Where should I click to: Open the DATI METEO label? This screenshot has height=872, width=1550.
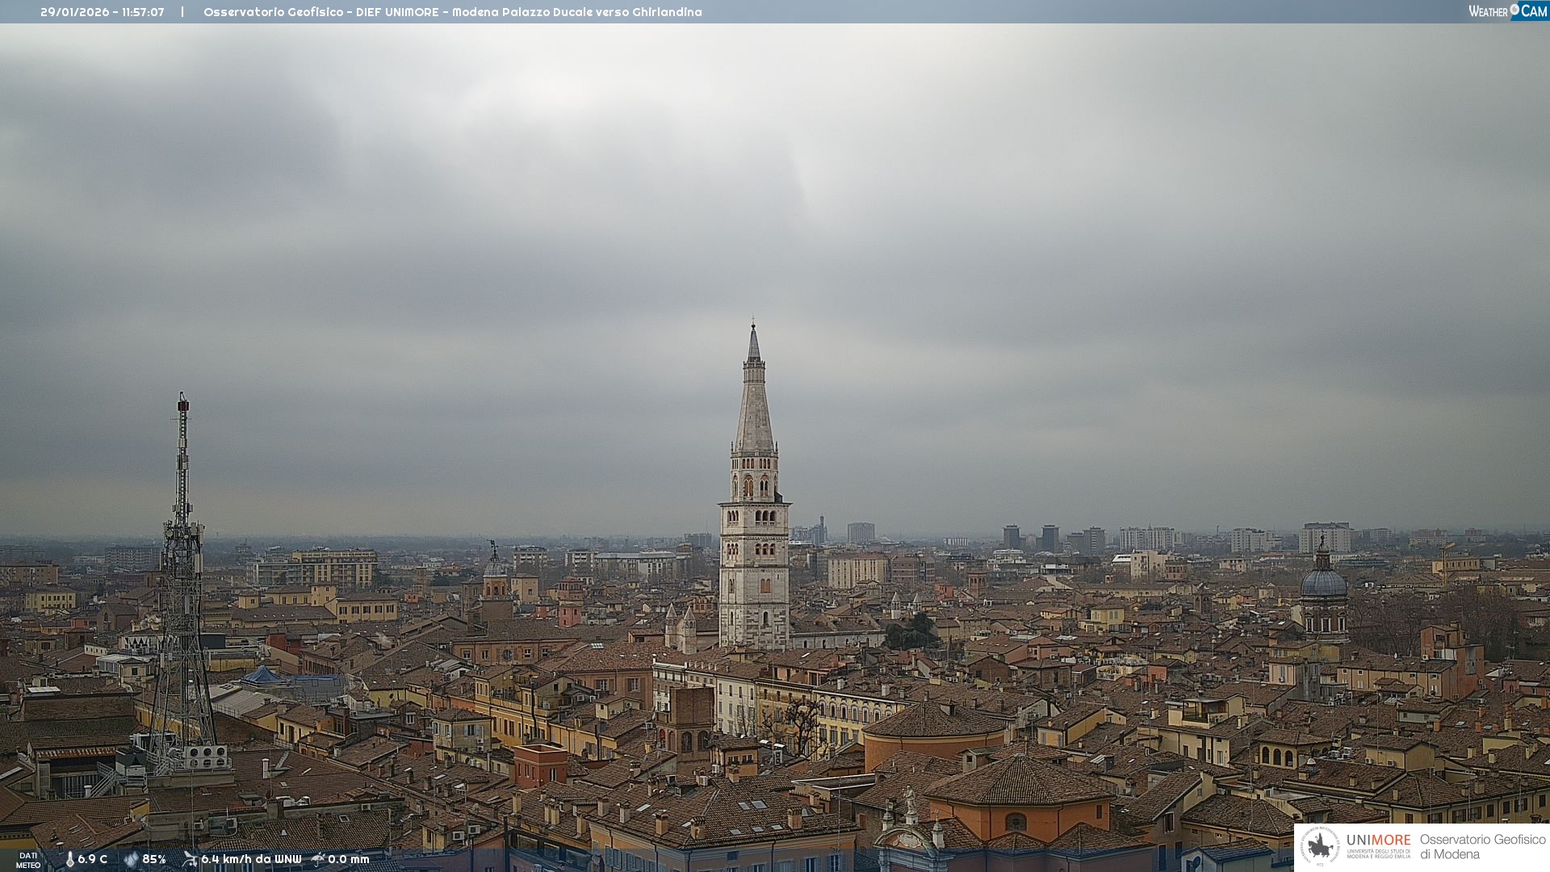(28, 860)
